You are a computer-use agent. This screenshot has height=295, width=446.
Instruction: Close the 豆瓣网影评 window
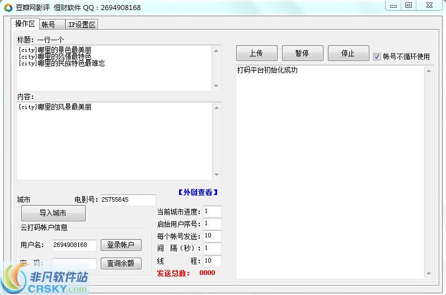429,6
